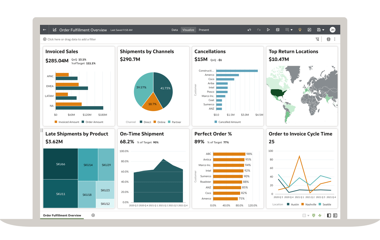The height and width of the screenshot is (240, 380).
Task: Switch to the Present tab
Action: 204,30
